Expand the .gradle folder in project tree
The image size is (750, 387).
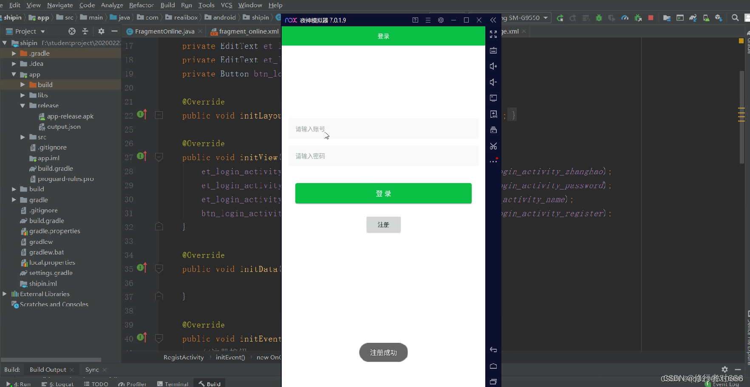coord(14,54)
